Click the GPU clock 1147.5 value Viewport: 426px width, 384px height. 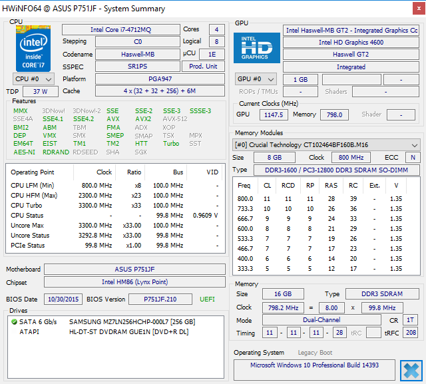pyautogui.click(x=274, y=115)
